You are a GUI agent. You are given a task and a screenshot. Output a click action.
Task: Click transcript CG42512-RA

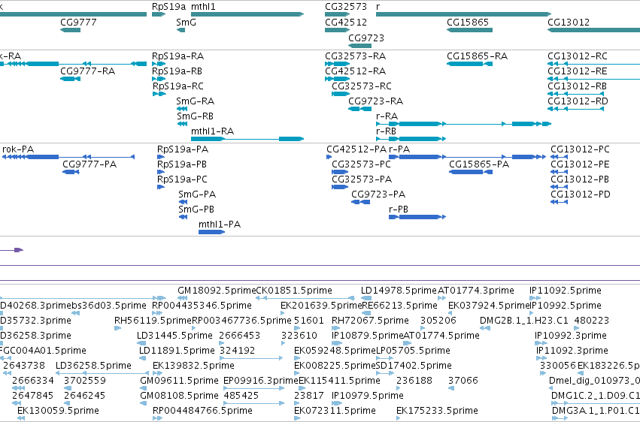click(337, 79)
